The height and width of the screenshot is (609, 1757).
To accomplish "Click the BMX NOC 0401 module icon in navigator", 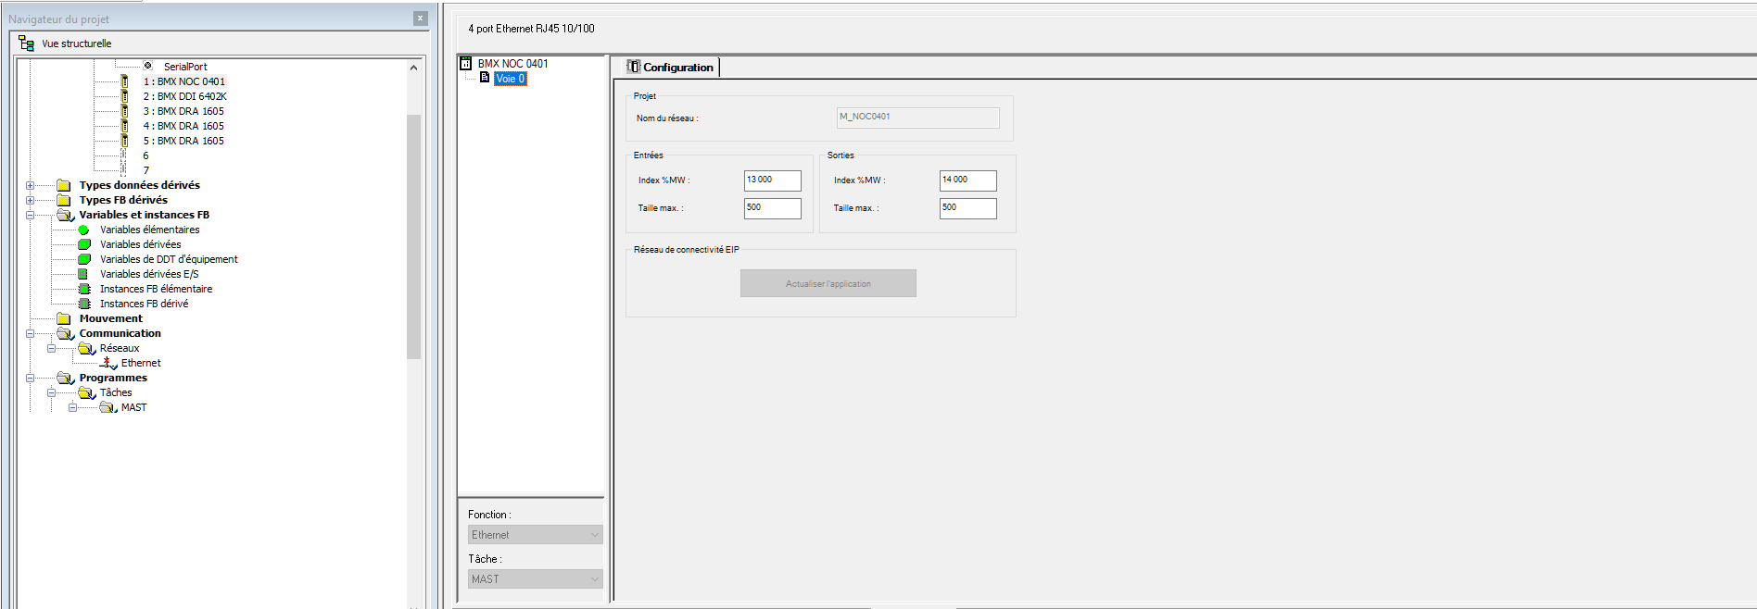I will click(x=124, y=81).
